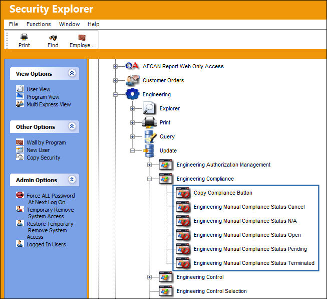Screen dimensions: 327x299
Task: Click the Print printer icon in toolbar
Action: click(24, 37)
